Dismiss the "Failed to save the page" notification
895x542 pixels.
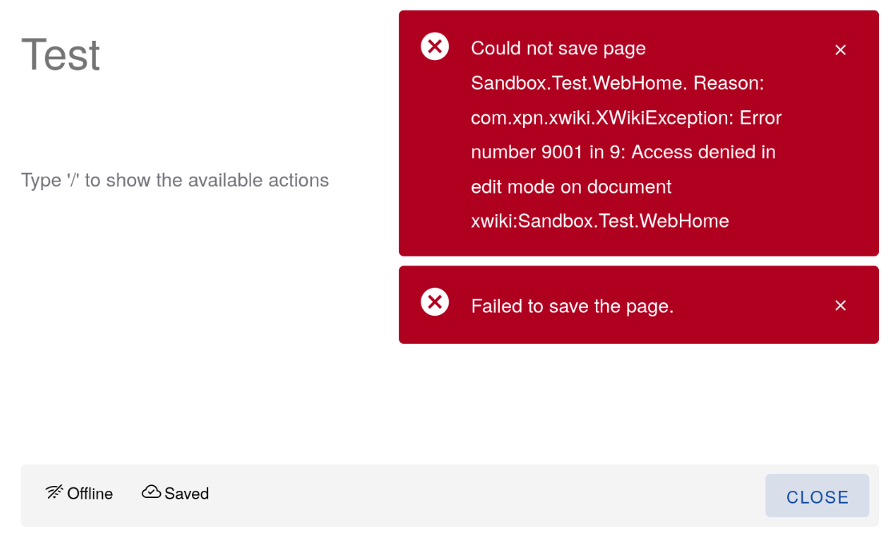pos(840,305)
